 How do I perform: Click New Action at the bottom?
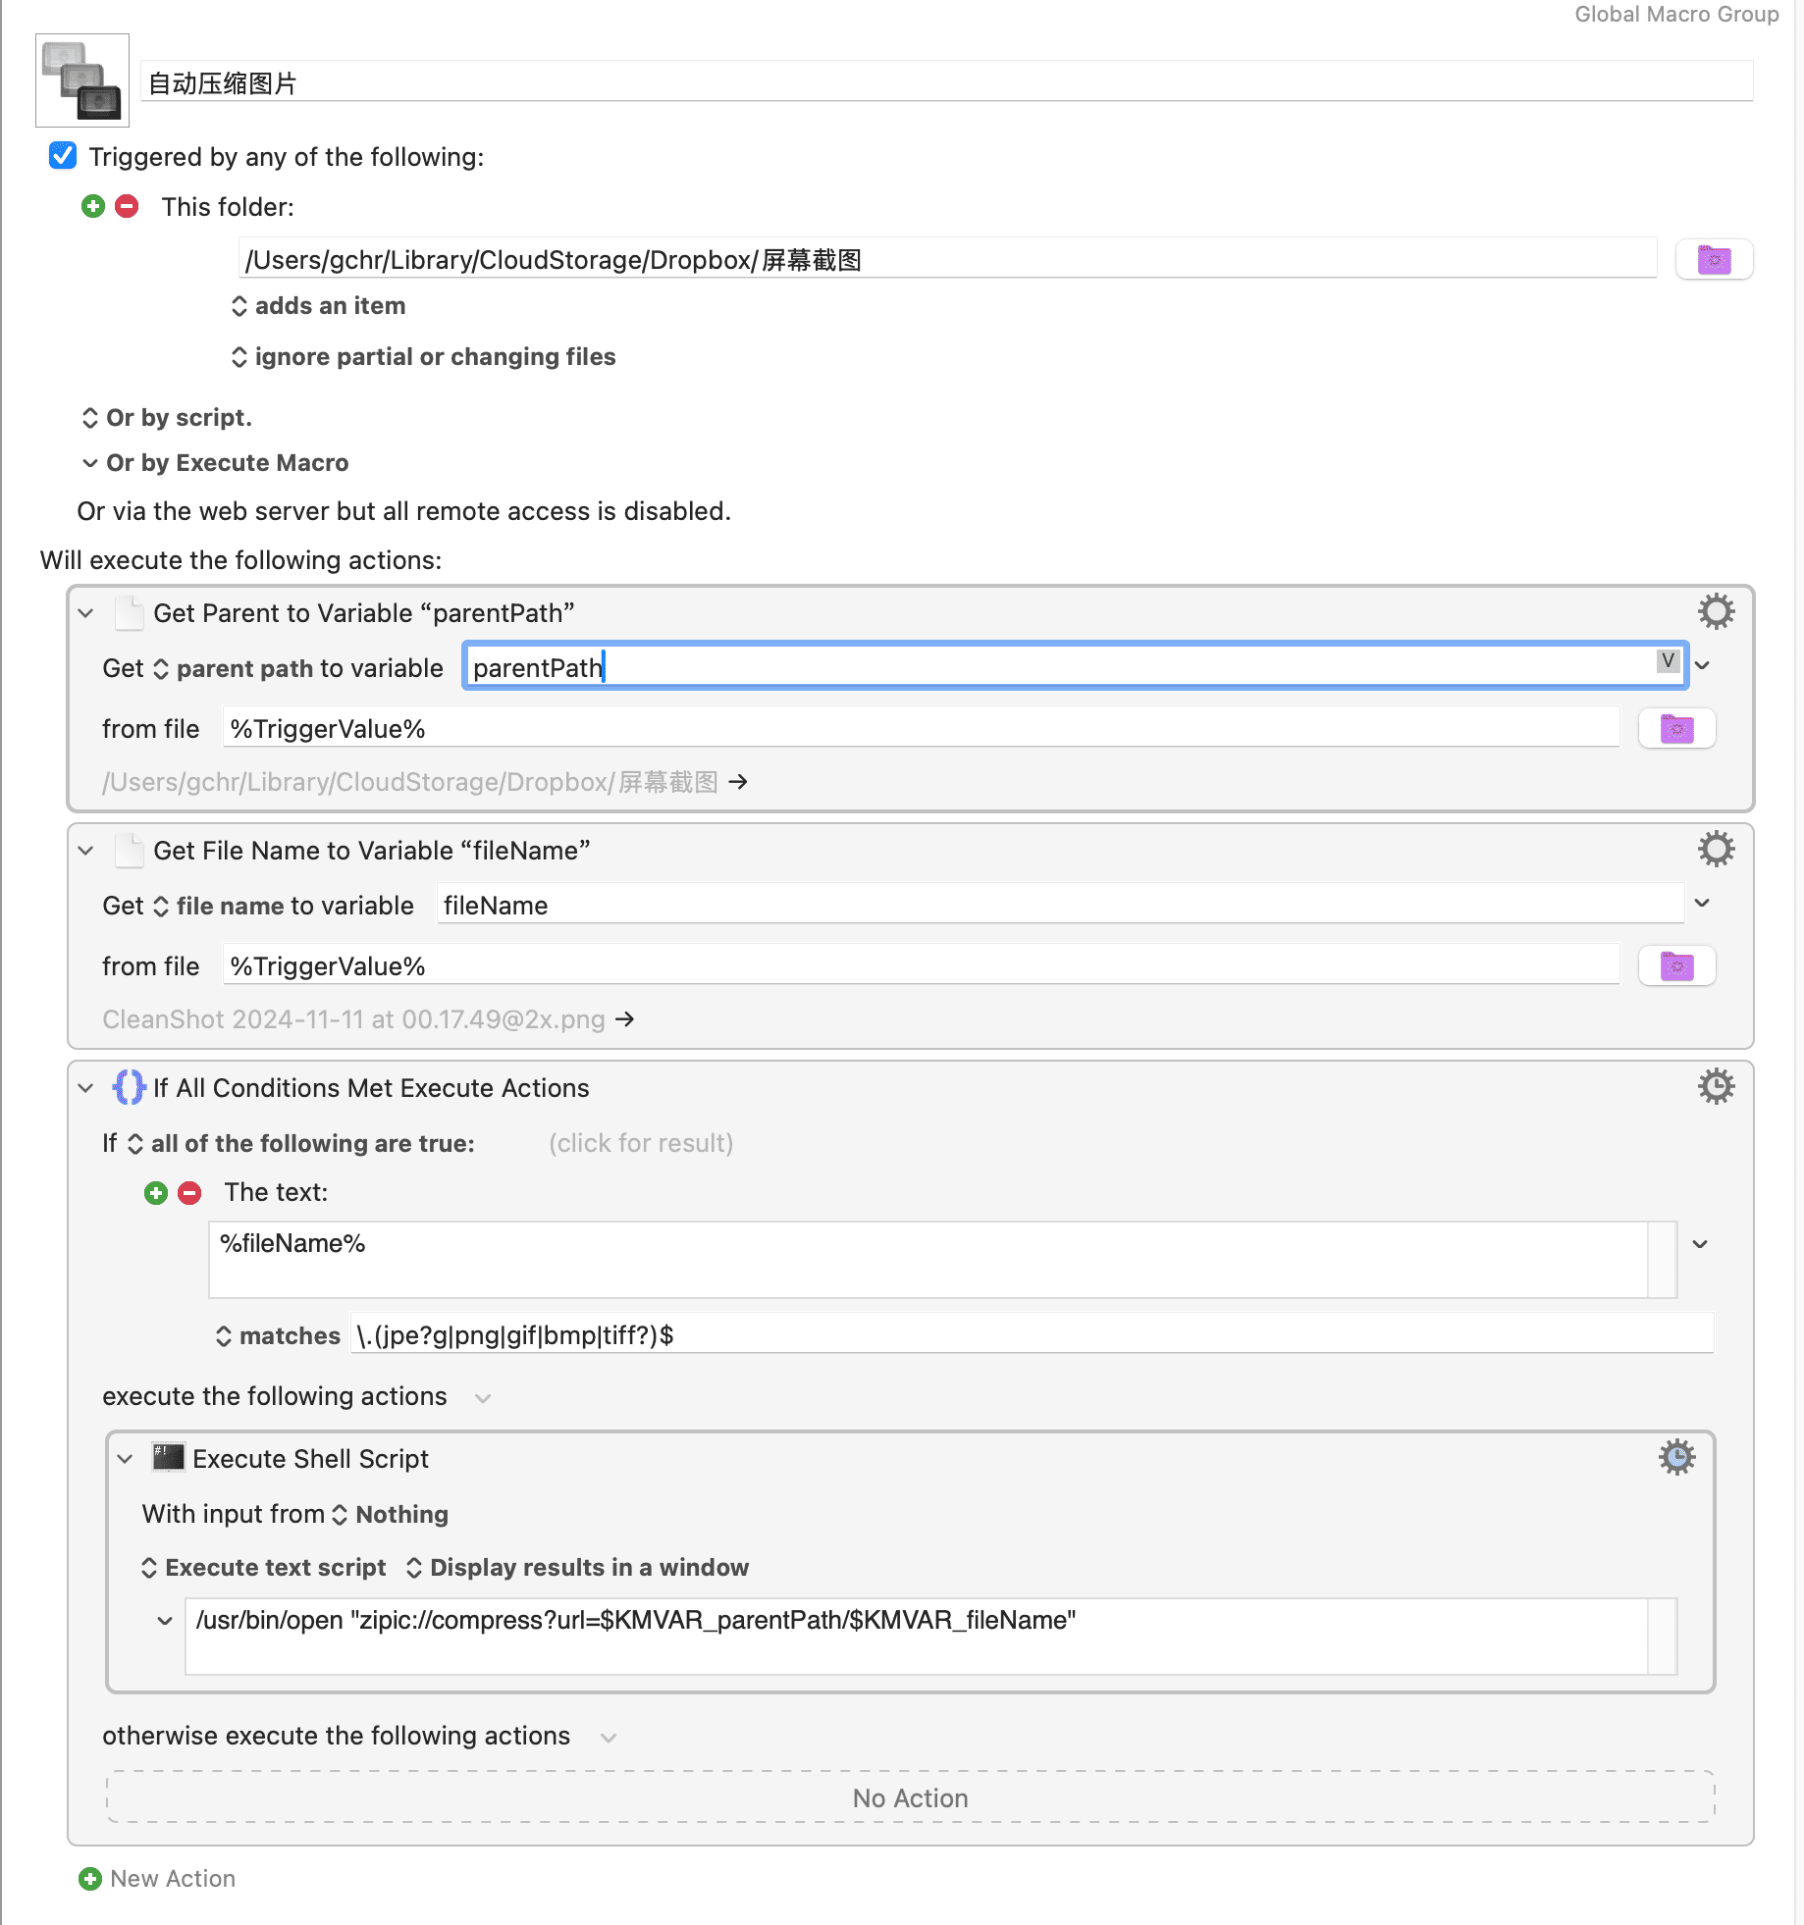[157, 1879]
